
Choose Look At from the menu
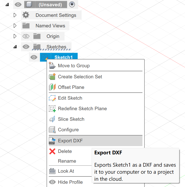click(66, 171)
